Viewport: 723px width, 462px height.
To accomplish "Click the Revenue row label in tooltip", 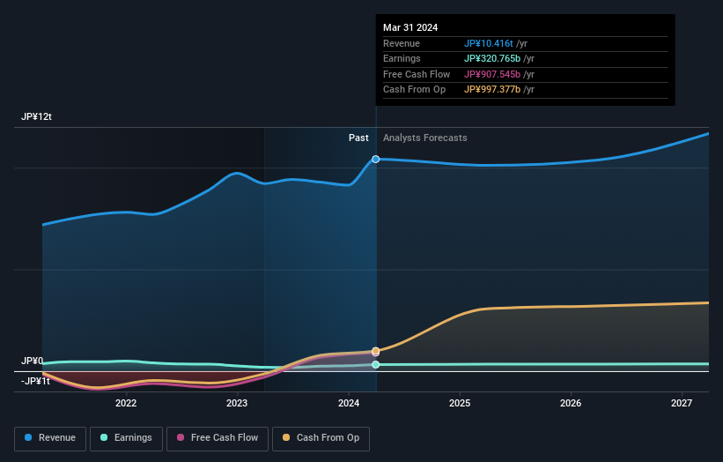I will (402, 43).
